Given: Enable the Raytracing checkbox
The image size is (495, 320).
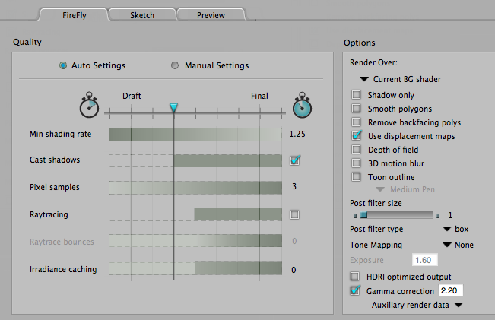Looking at the screenshot, I should click(294, 214).
